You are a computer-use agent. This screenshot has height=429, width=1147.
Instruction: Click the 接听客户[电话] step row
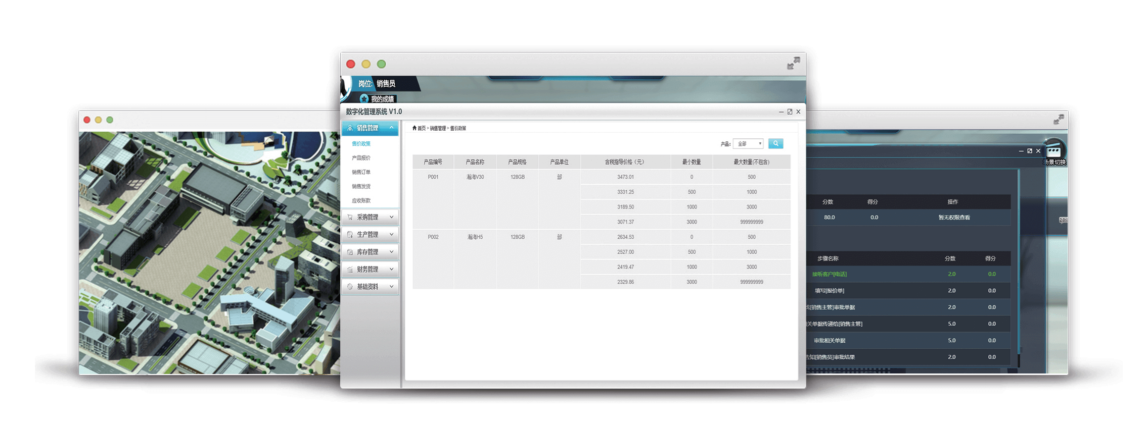[830, 274]
